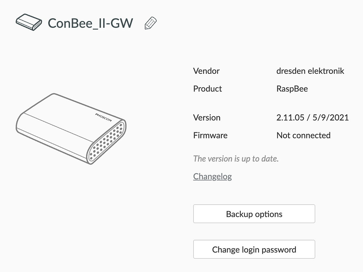This screenshot has width=363, height=272.
Task: Click the pencil edit icon beside gateway name
Action: point(150,23)
